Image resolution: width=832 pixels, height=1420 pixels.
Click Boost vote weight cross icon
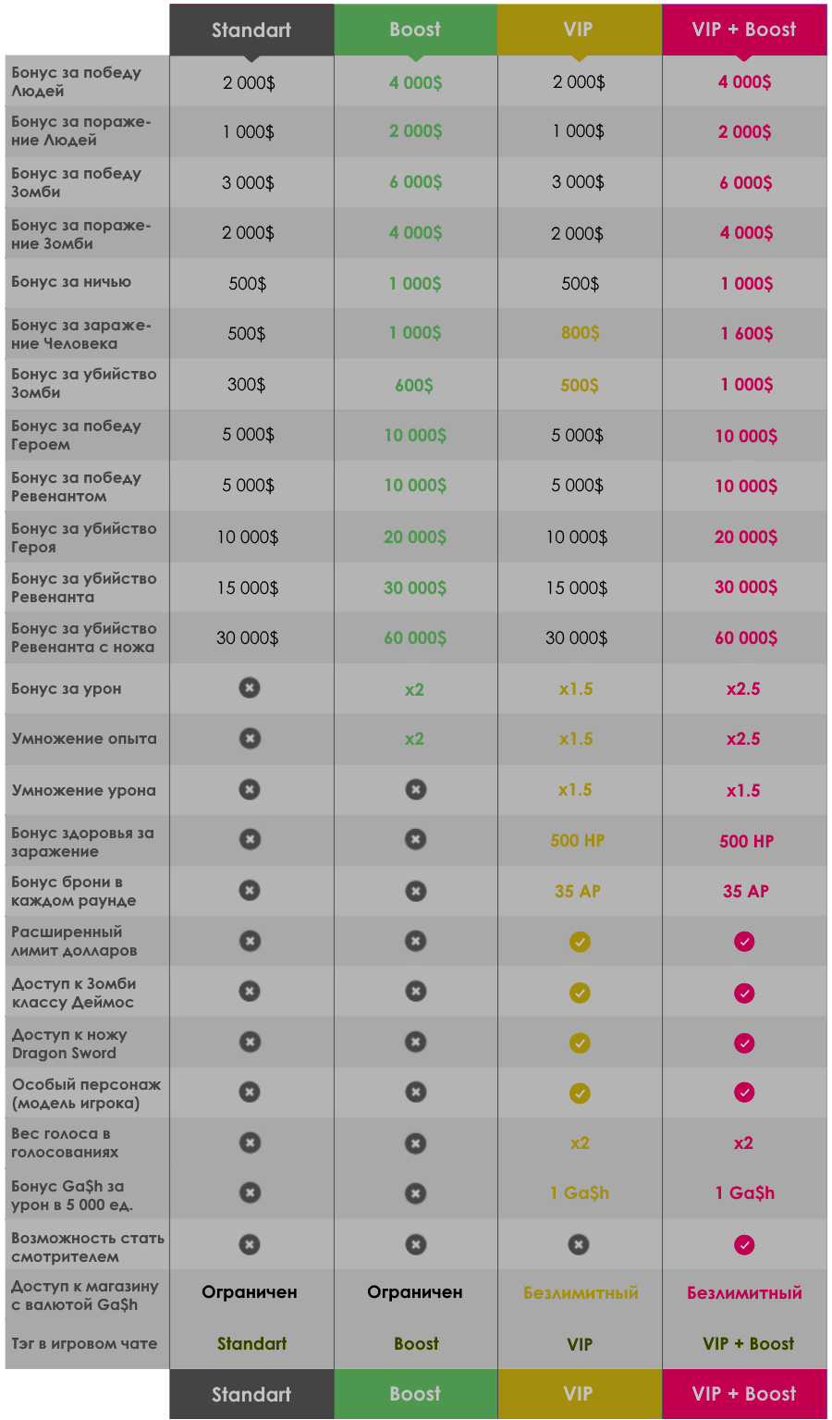(416, 1143)
